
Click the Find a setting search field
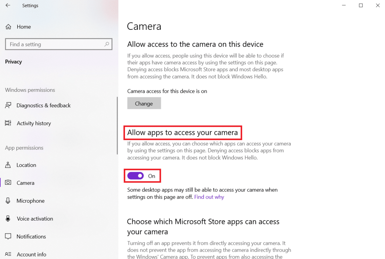click(x=59, y=44)
